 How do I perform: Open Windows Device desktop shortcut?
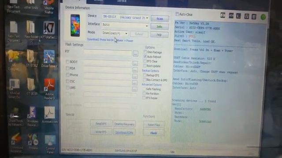click(x=33, y=116)
